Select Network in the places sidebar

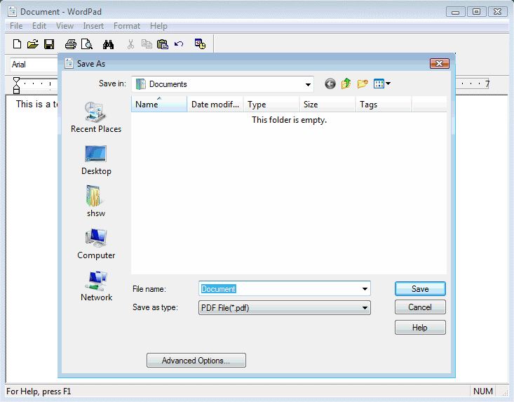click(96, 286)
